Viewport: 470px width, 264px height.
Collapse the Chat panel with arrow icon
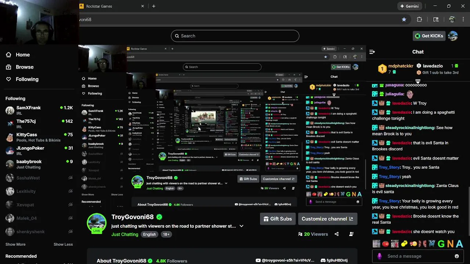[372, 52]
